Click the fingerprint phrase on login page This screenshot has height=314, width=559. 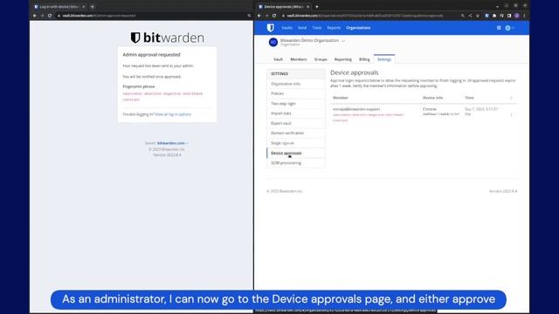pos(162,97)
